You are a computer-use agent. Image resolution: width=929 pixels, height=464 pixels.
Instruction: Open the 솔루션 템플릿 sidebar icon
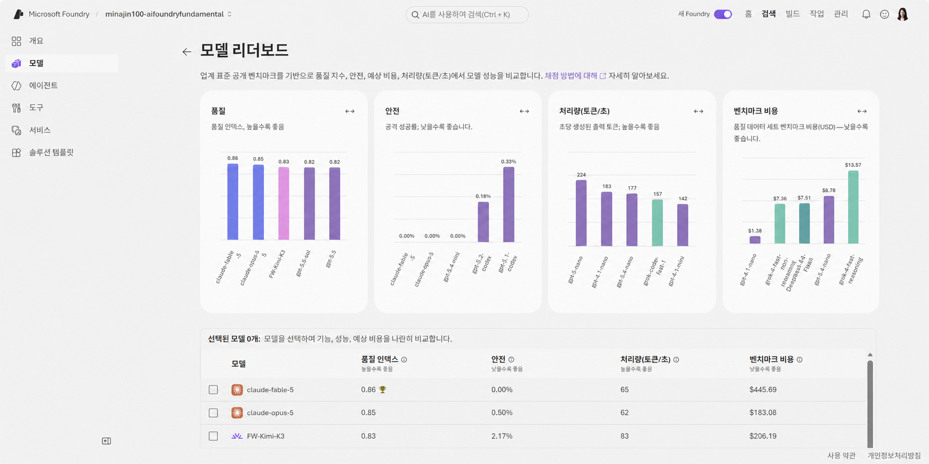click(x=16, y=152)
